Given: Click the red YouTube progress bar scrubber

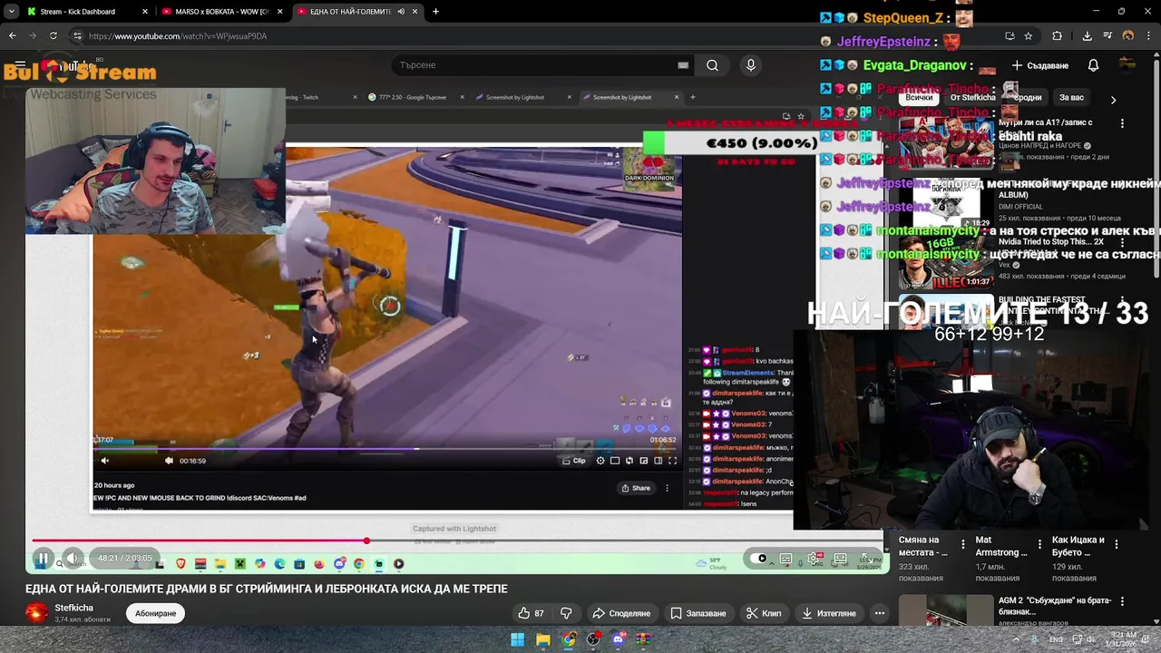Looking at the screenshot, I should pyautogui.click(x=366, y=541).
